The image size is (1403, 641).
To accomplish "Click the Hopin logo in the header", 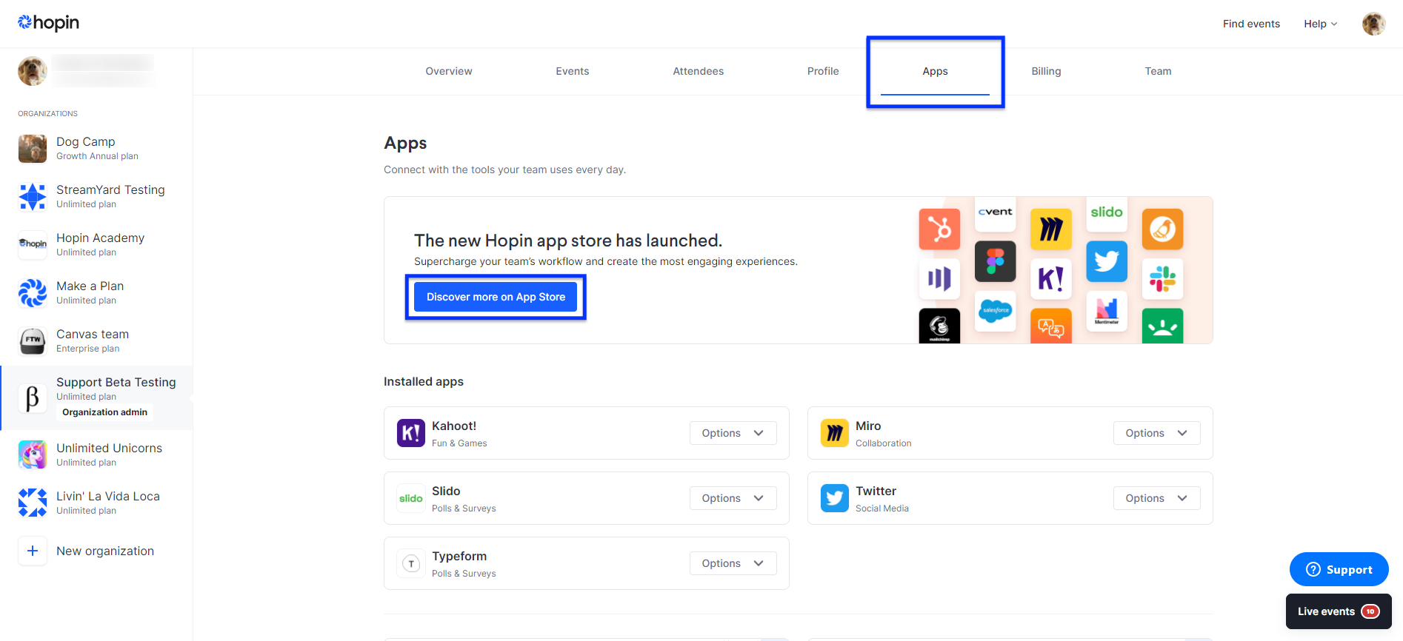I will point(48,23).
